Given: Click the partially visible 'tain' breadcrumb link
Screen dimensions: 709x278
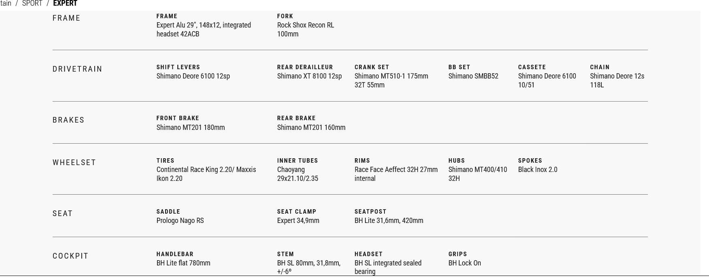Looking at the screenshot, I should [6, 4].
